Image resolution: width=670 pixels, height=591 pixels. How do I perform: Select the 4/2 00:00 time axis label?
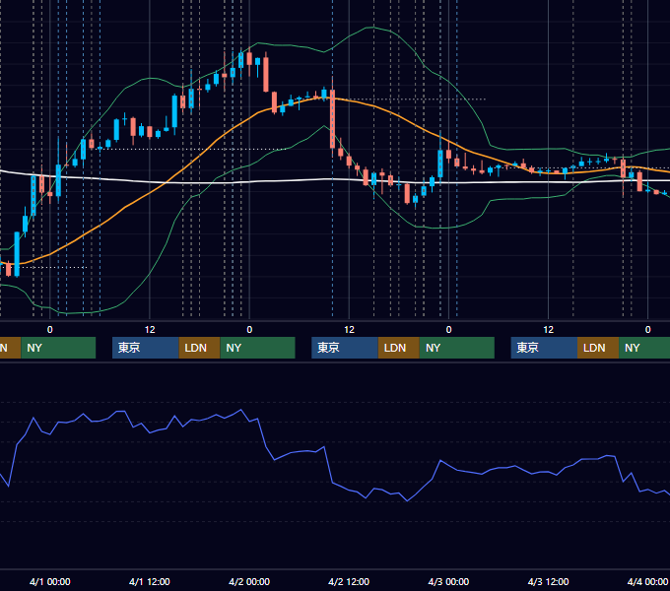(249, 581)
